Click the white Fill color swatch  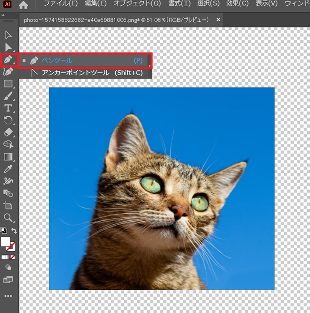pos(6,242)
